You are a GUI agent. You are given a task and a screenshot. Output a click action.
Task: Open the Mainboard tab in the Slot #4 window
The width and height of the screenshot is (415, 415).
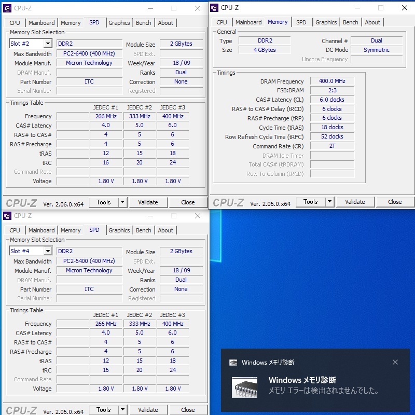[41, 230]
